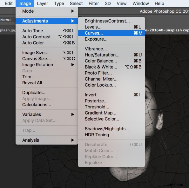Expand the Analysis submenu
Viewport: 189px width, 188px height.
47,140
